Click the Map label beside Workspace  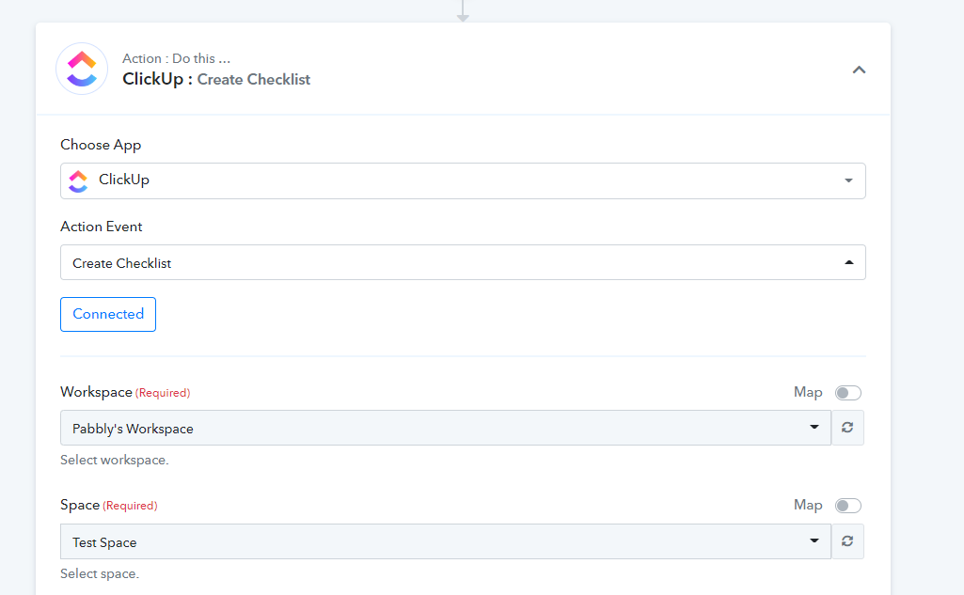(808, 392)
